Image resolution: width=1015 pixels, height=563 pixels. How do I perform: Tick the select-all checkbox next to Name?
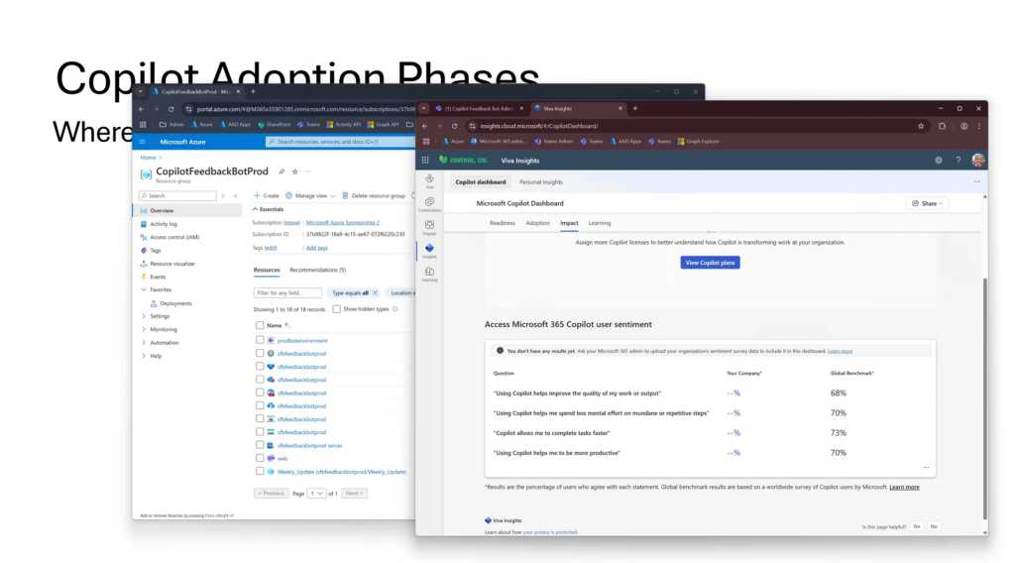[260, 325]
